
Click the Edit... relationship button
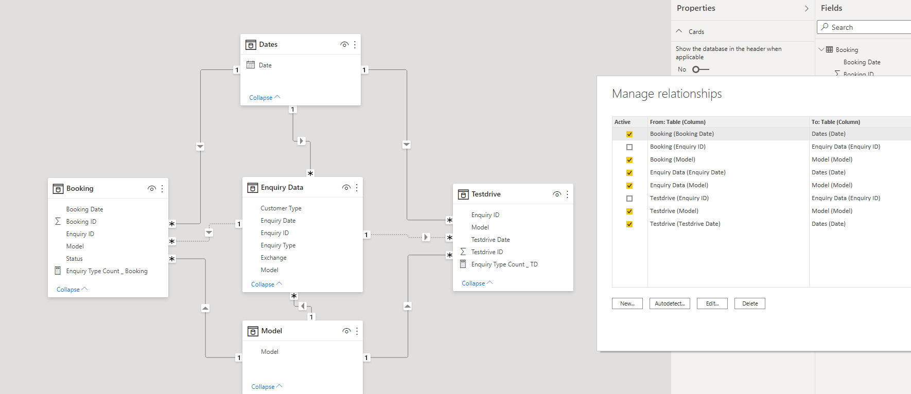(712, 303)
